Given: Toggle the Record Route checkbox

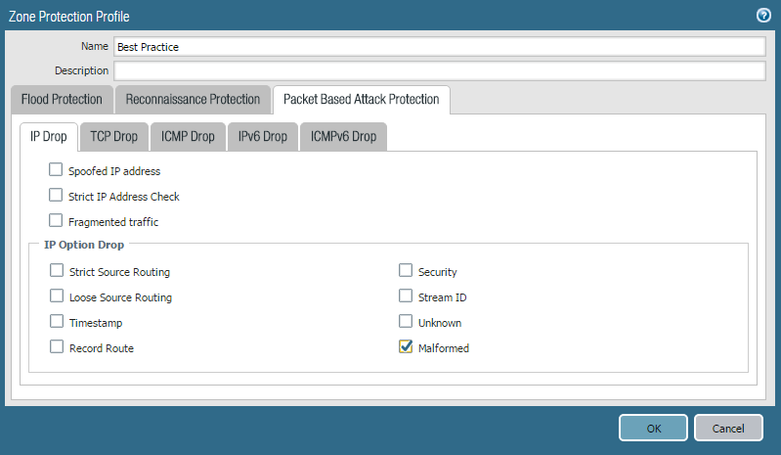Looking at the screenshot, I should [x=57, y=347].
